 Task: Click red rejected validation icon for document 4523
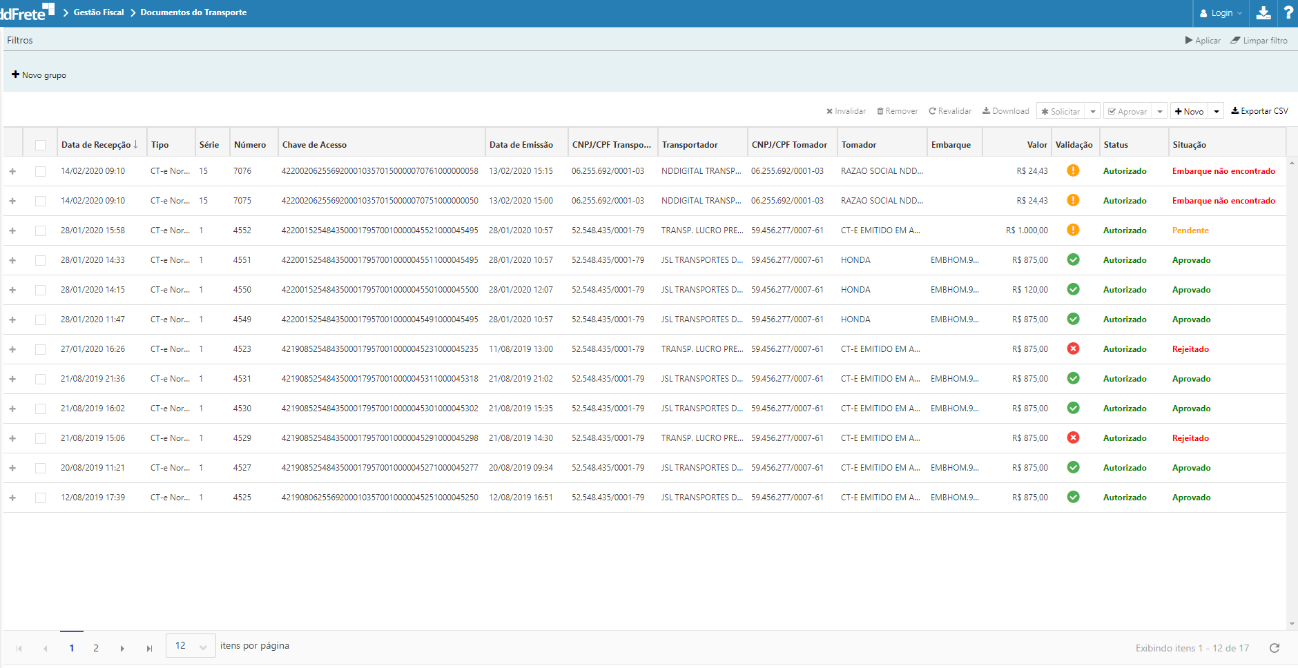1073,348
